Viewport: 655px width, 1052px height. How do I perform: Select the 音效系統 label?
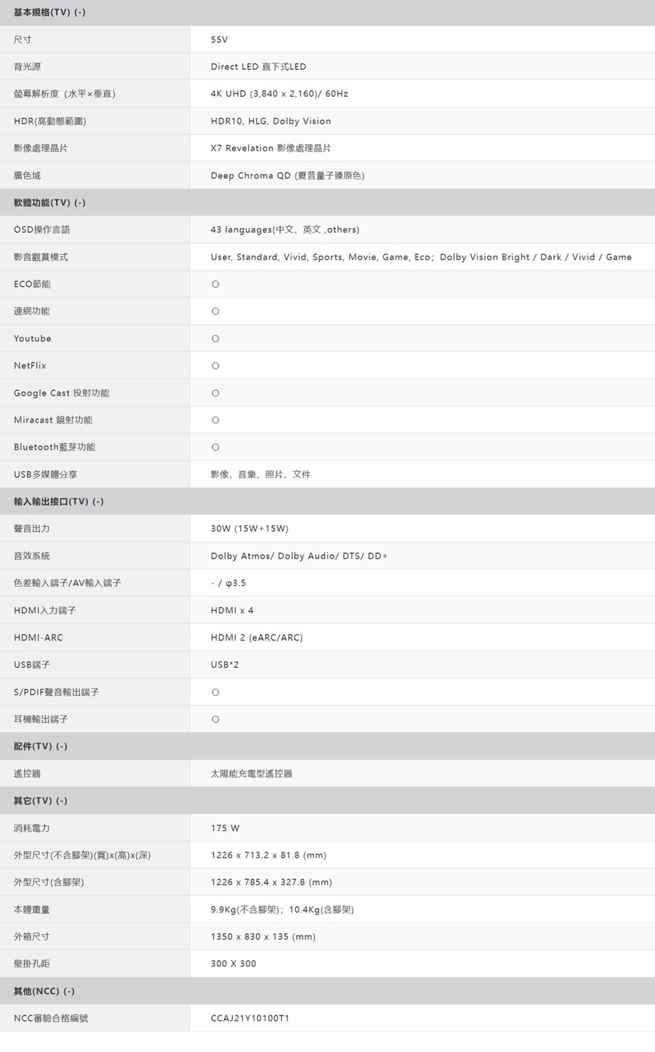click(x=31, y=556)
